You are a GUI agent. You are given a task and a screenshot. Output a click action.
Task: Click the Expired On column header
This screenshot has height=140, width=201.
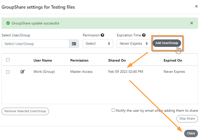[173, 60]
